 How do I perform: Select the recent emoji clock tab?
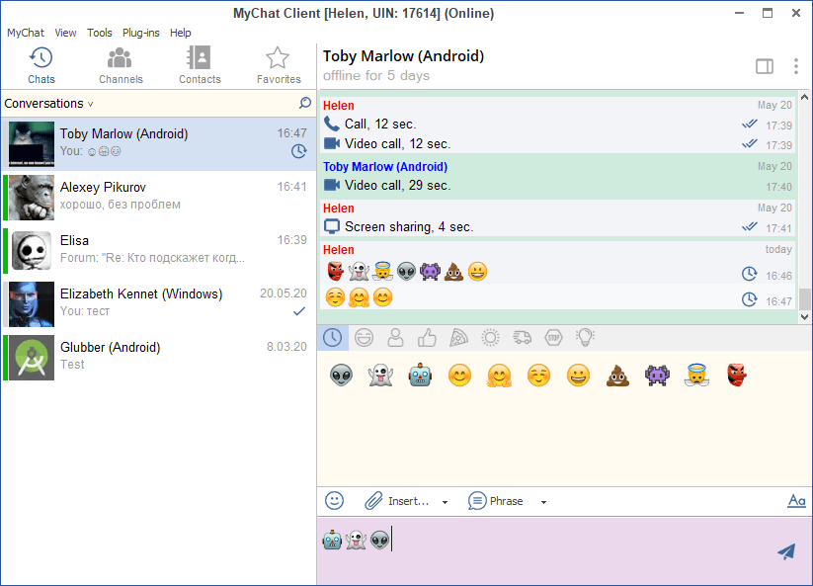point(332,338)
